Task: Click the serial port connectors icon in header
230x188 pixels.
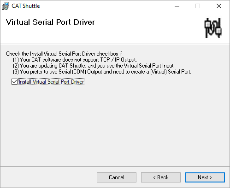Action: click(x=213, y=28)
